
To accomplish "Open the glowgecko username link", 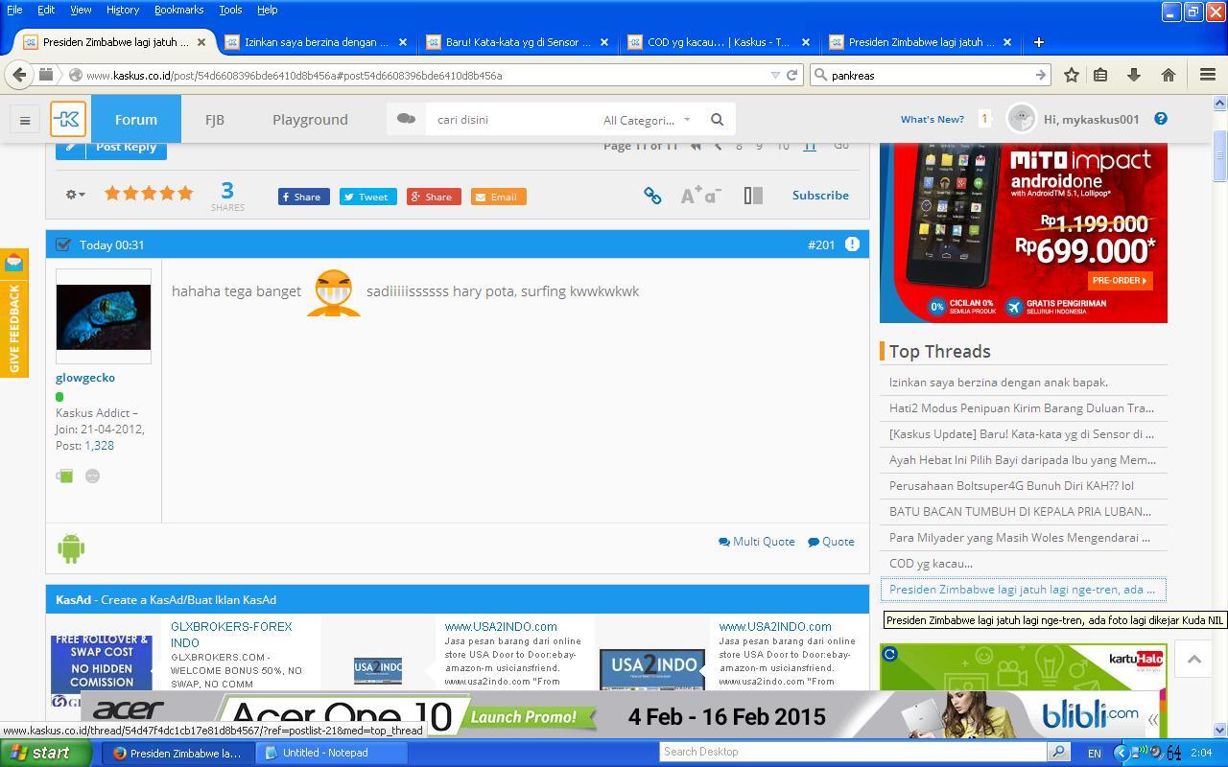I will (x=85, y=377).
